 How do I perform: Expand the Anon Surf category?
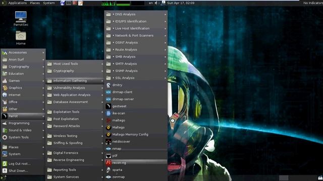point(23,59)
